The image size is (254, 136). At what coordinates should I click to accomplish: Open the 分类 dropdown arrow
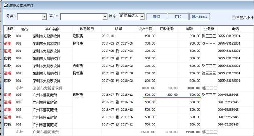point(44,17)
